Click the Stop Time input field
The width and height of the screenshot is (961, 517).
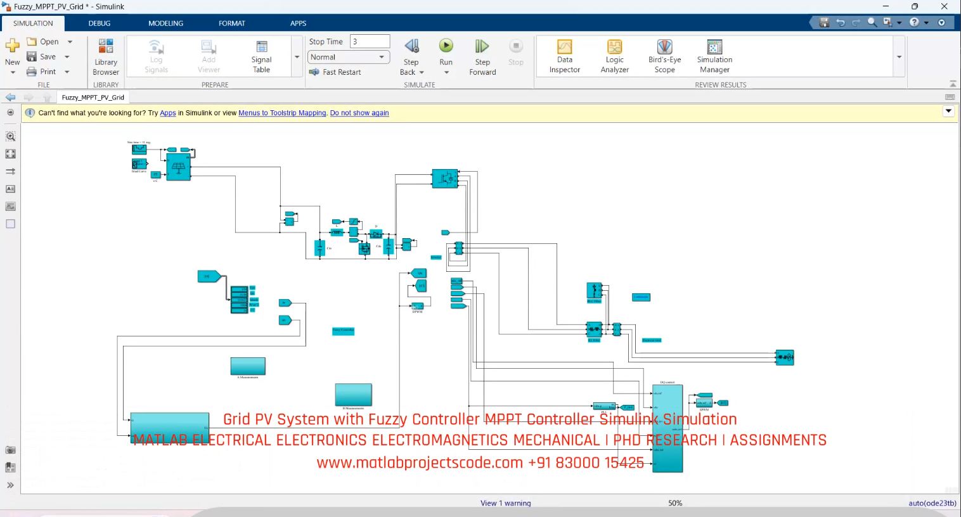tap(370, 41)
